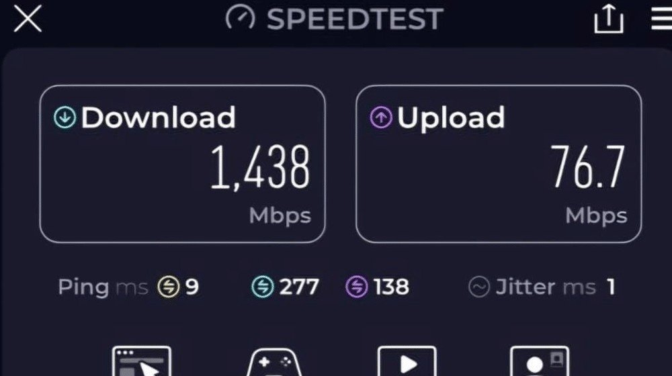Screen dimensions: 672x376
Task: Tap the Upload arrow icon
Action: pyautogui.click(x=381, y=117)
